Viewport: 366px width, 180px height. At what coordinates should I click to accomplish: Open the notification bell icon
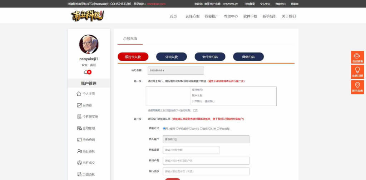point(86,72)
